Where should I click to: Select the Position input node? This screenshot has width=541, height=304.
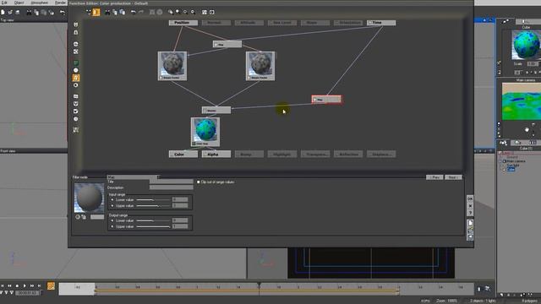tap(183, 23)
